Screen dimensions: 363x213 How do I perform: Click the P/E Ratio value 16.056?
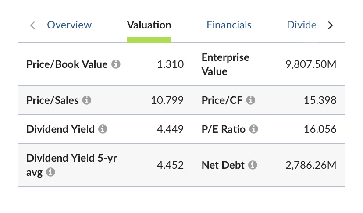[320, 129]
